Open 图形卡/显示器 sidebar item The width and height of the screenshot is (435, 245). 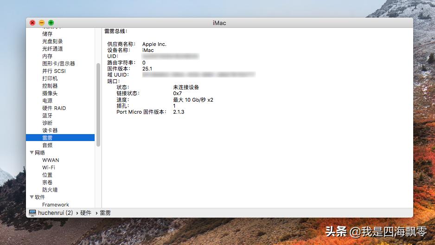pyautogui.click(x=58, y=64)
